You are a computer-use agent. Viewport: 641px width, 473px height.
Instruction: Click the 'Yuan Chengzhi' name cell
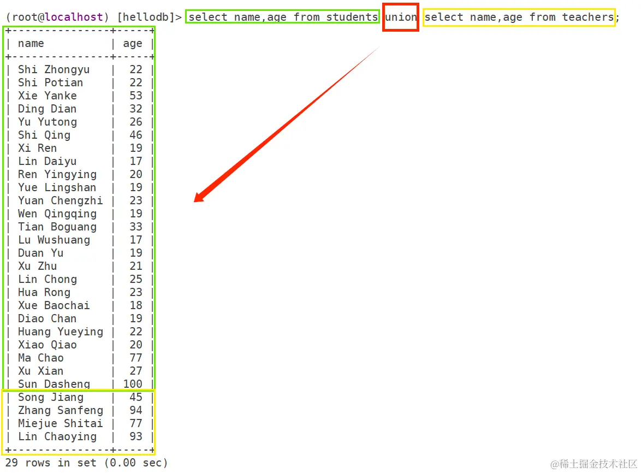pos(60,200)
